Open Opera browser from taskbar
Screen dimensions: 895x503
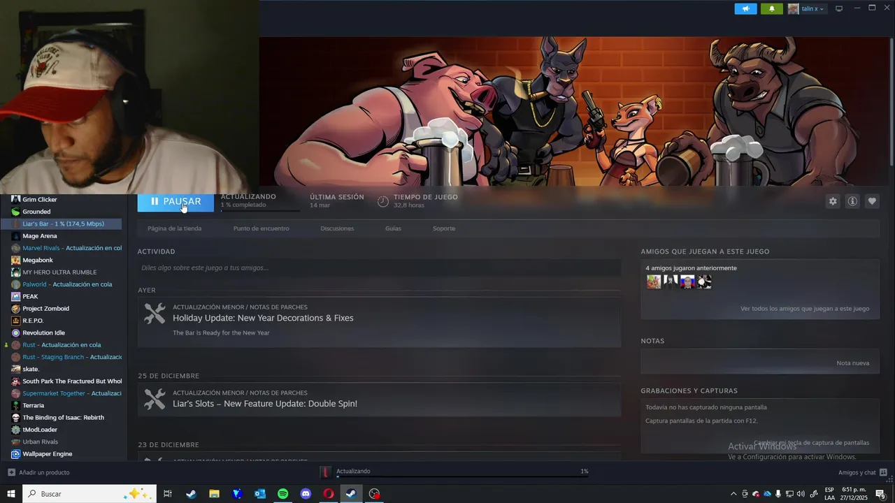[x=329, y=494]
